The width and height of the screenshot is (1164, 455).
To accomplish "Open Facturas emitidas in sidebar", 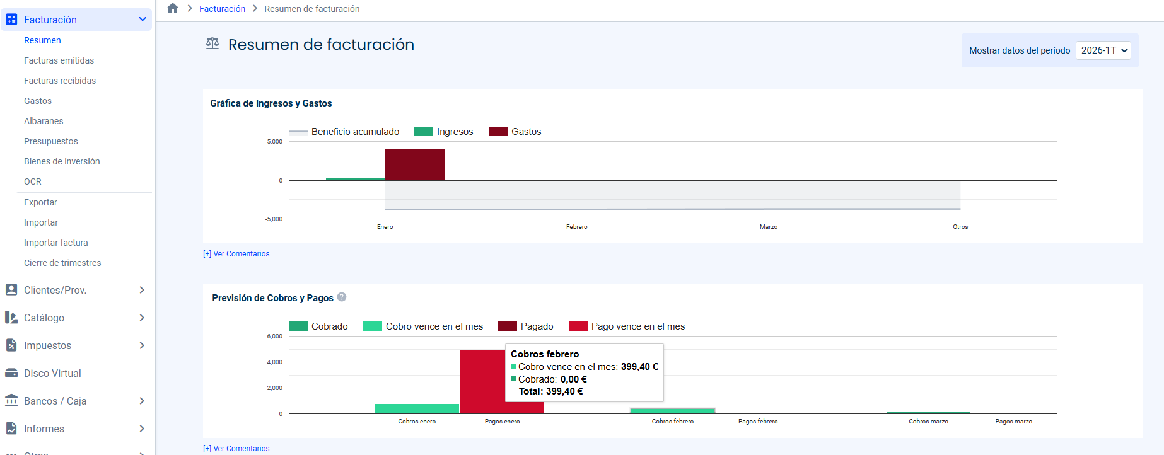I will [x=59, y=60].
